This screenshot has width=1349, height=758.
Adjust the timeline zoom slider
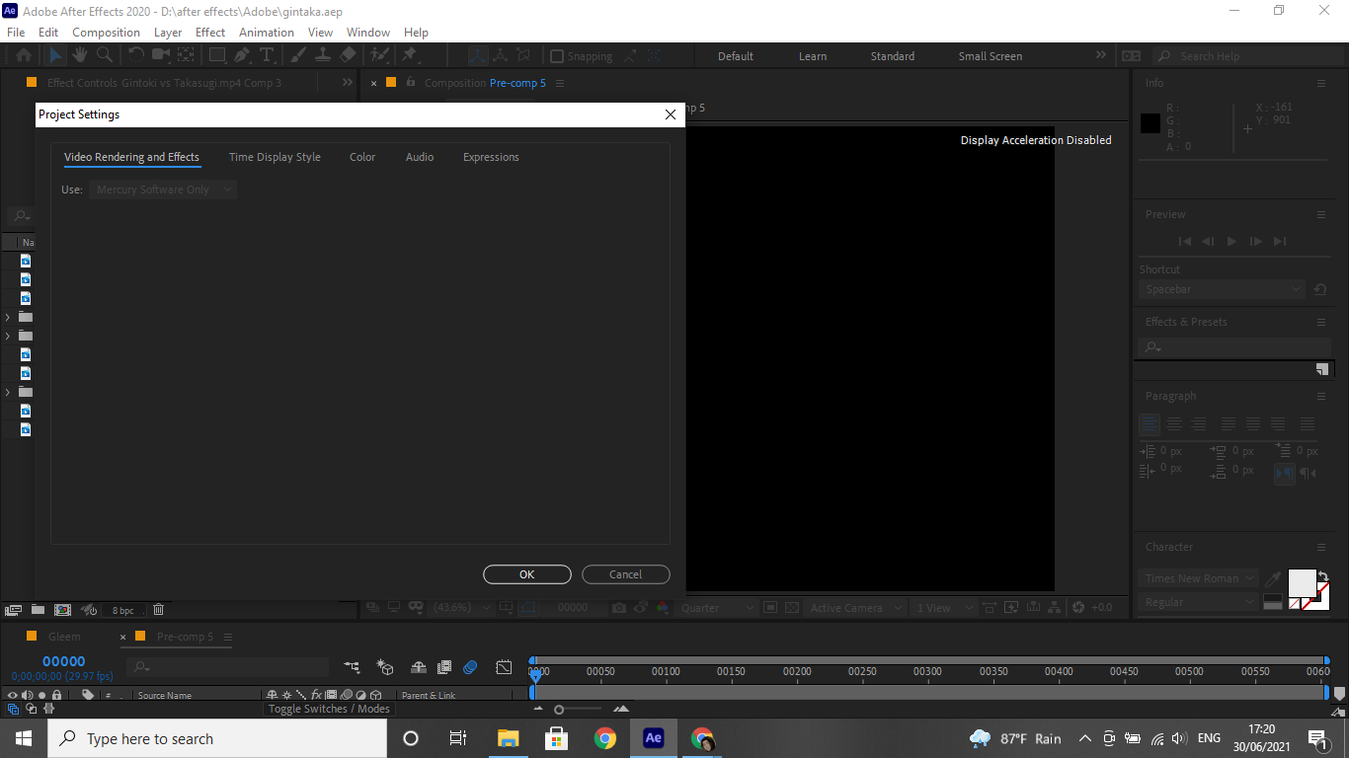coord(559,709)
